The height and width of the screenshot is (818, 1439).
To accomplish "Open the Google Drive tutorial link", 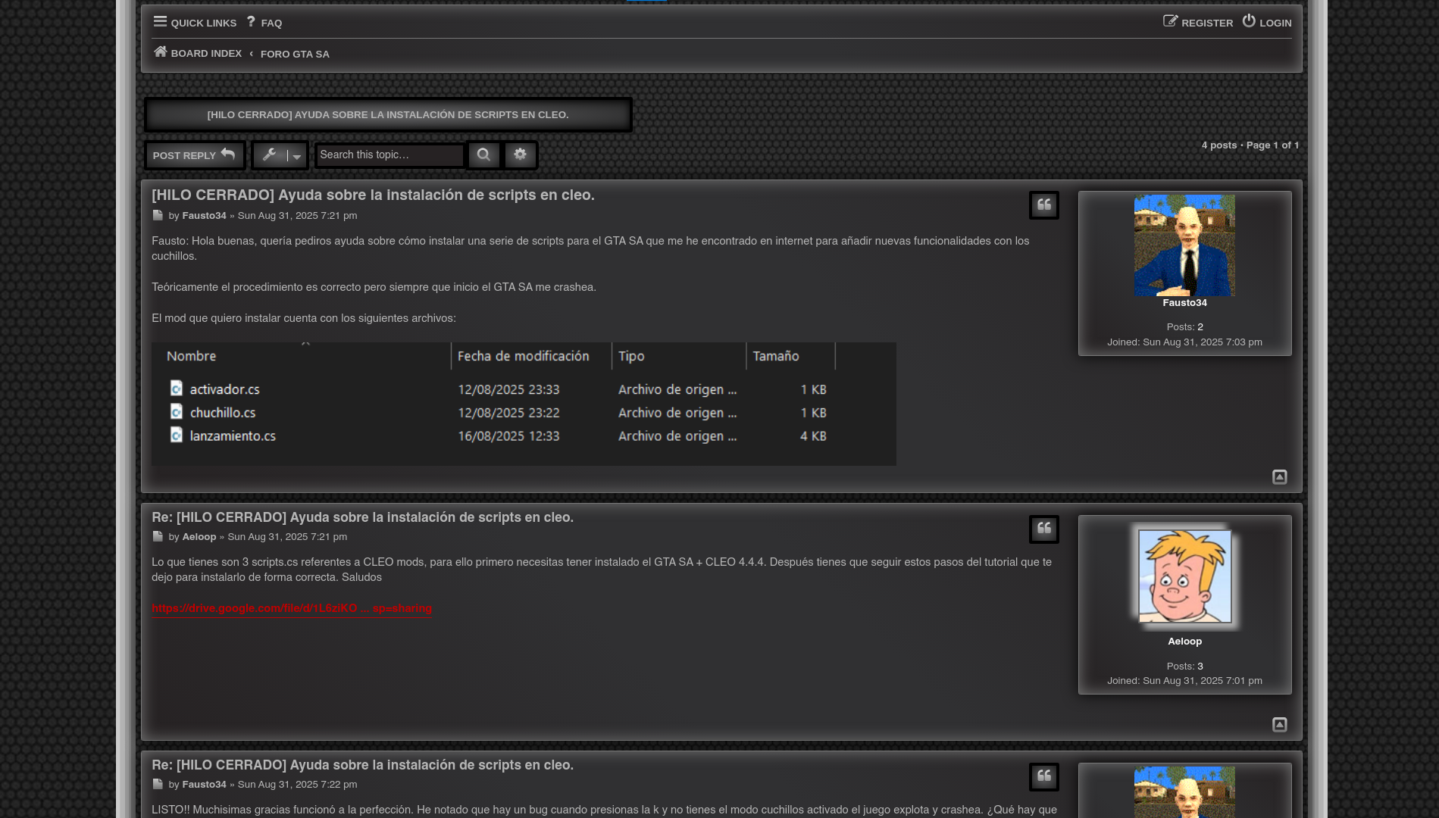I will [x=292, y=608].
